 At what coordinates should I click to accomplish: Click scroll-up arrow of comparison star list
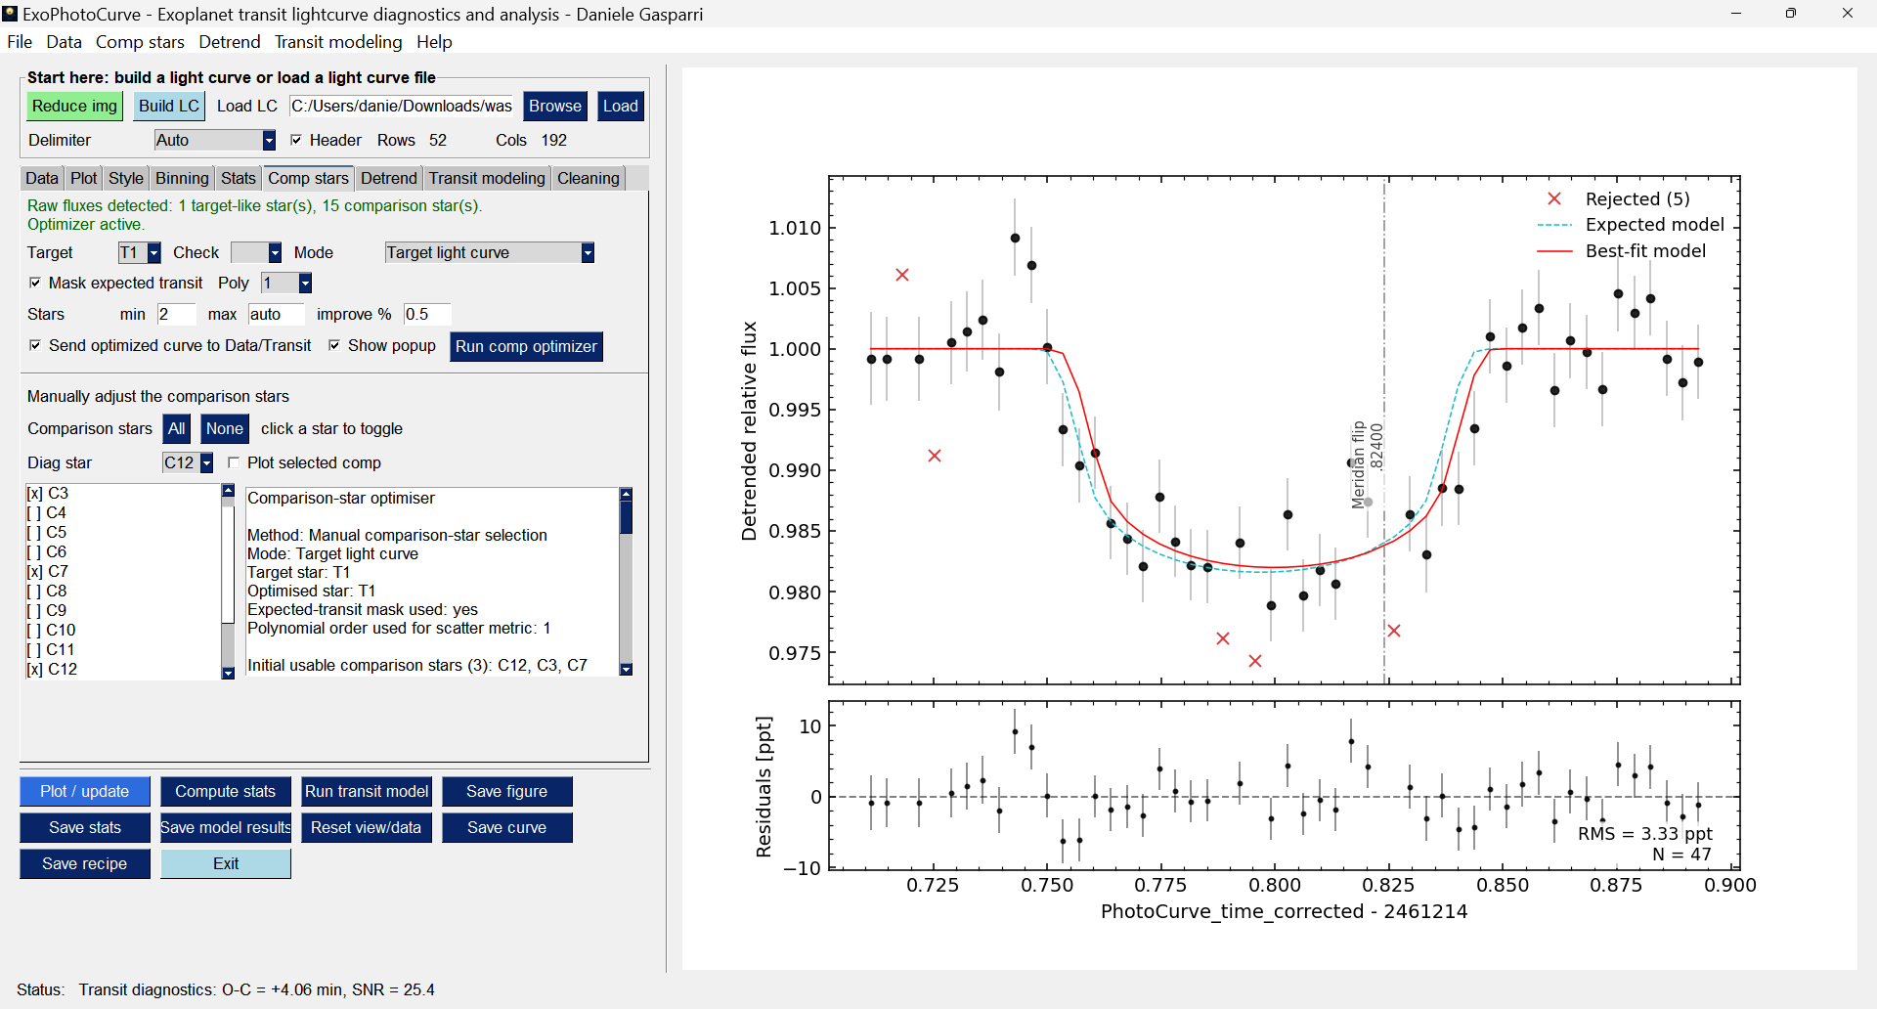point(228,491)
